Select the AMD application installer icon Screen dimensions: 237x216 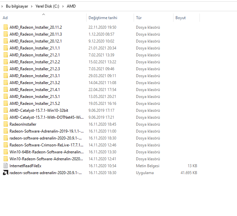6,173
